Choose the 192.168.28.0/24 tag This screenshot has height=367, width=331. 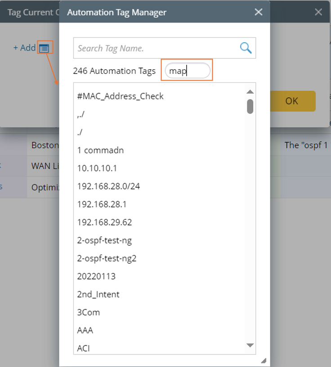(108, 186)
